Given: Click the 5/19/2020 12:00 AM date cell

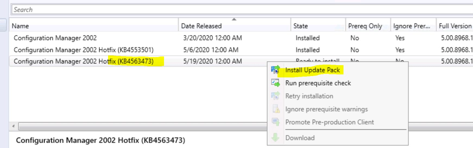Looking at the screenshot, I should [x=212, y=61].
